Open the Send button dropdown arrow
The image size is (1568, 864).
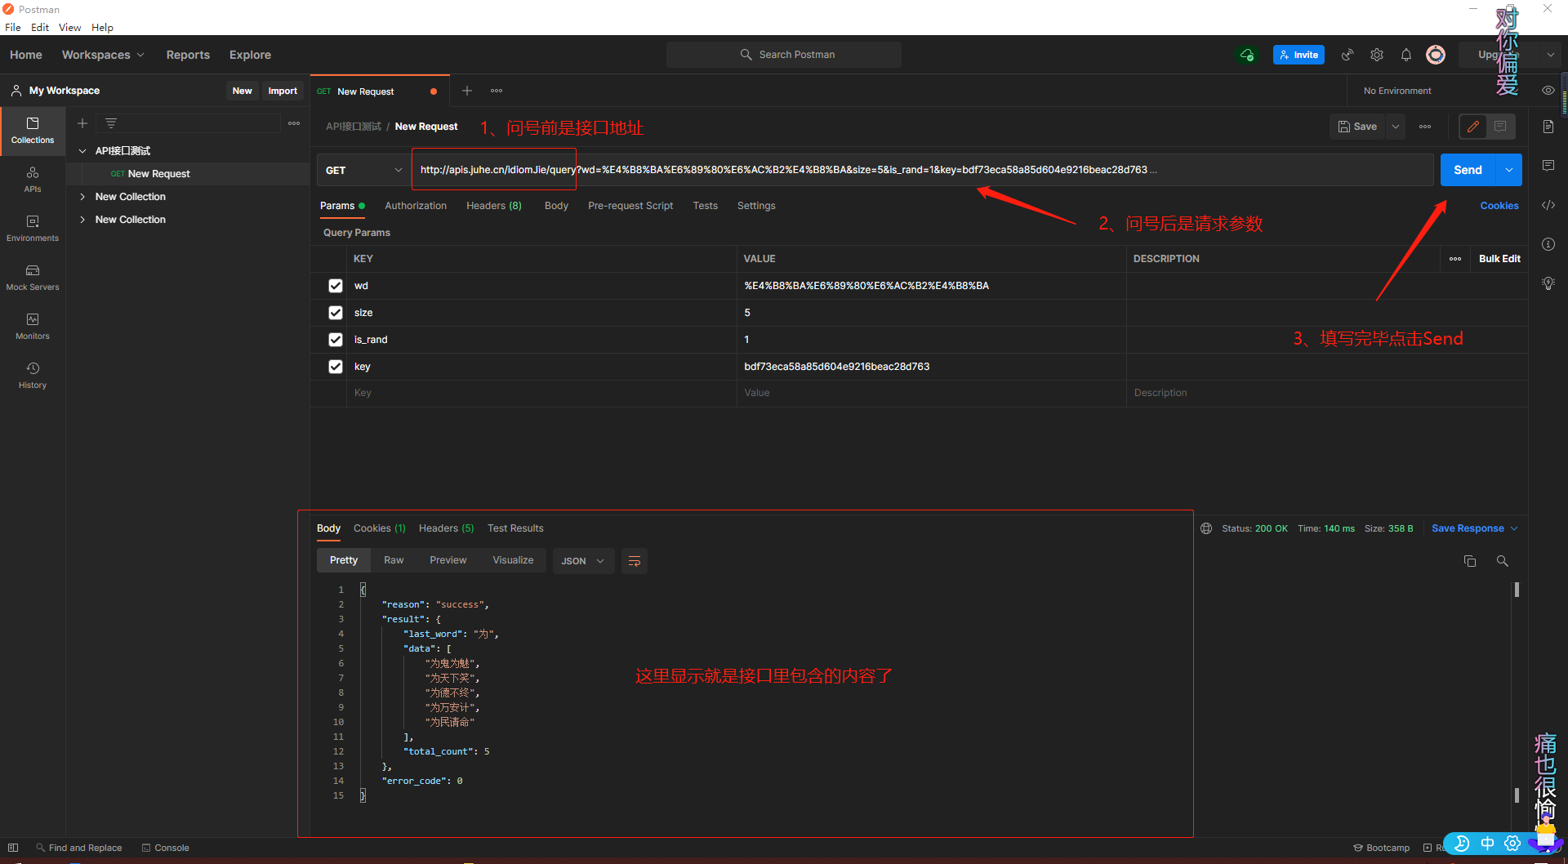[x=1508, y=170]
